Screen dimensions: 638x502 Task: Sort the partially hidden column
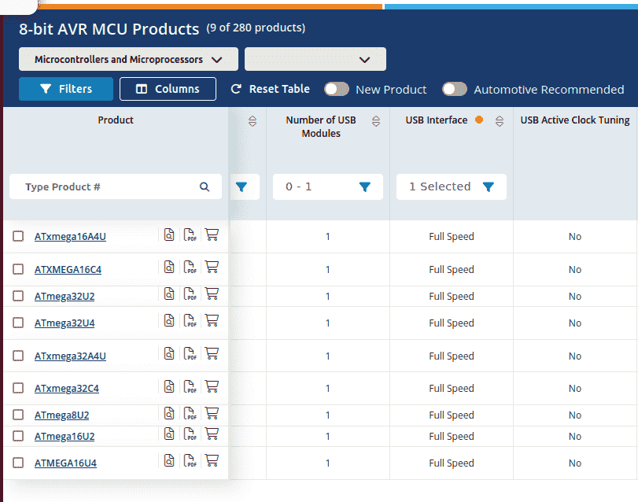(253, 121)
